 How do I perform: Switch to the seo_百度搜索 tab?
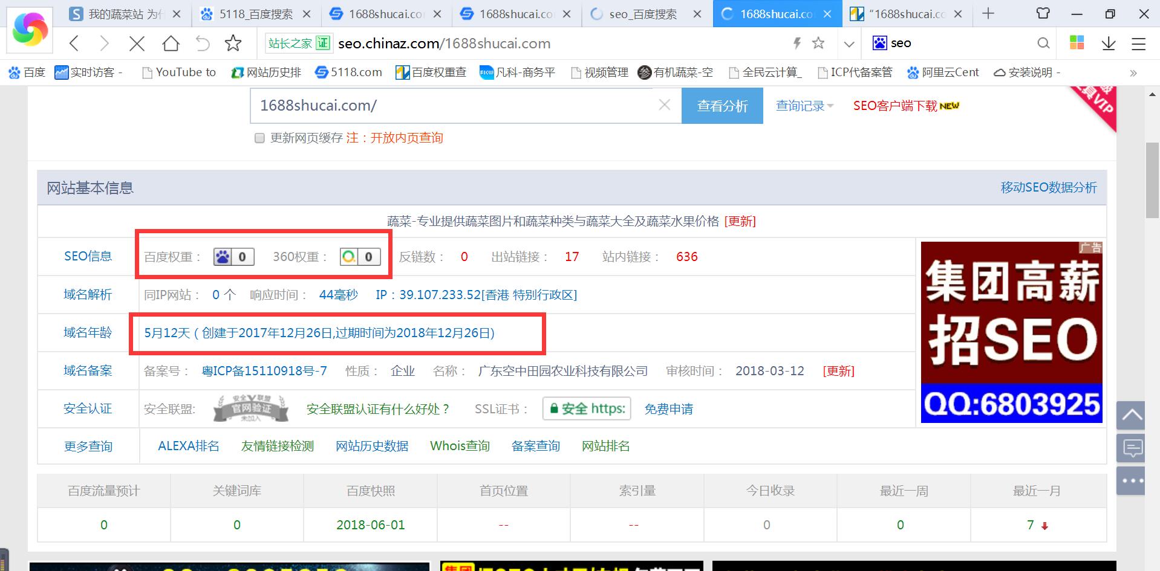click(644, 13)
